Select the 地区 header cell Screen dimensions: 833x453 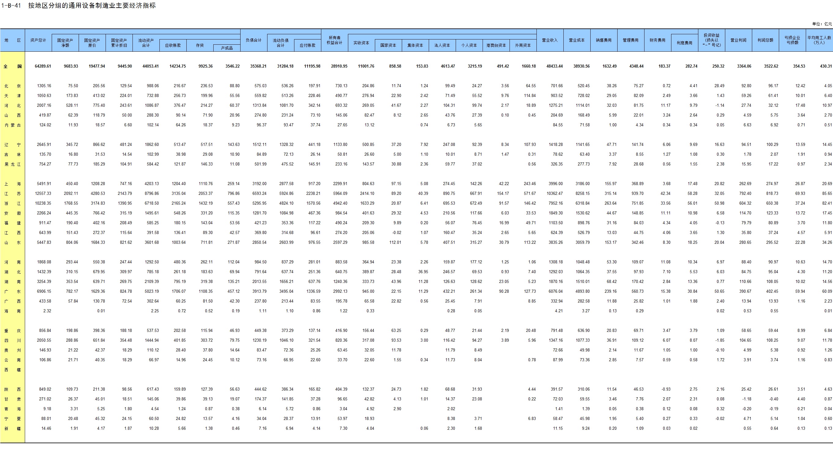pyautogui.click(x=13, y=40)
